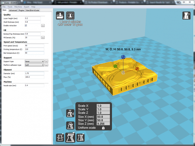Viewport: 195px width, 146px height.
Task: Disable the Enable retraction checkbox
Action: (26, 26)
